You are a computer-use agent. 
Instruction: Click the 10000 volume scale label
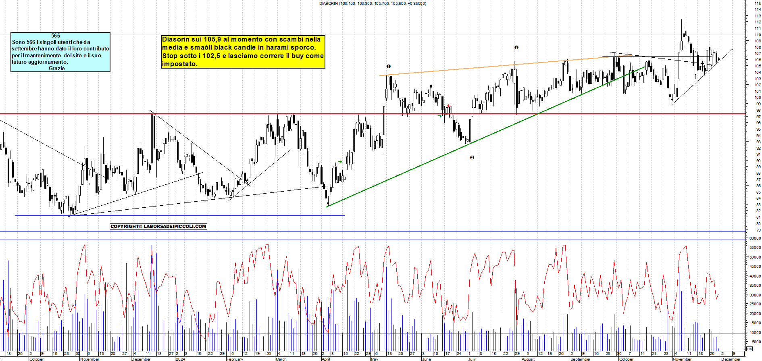click(x=755, y=333)
